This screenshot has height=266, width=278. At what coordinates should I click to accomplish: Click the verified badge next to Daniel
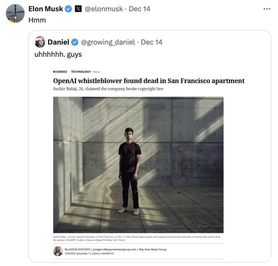coord(75,42)
